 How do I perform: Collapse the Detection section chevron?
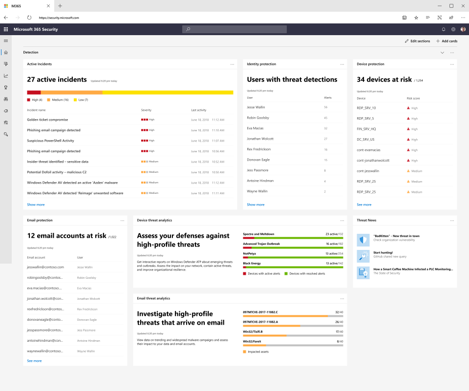443,53
